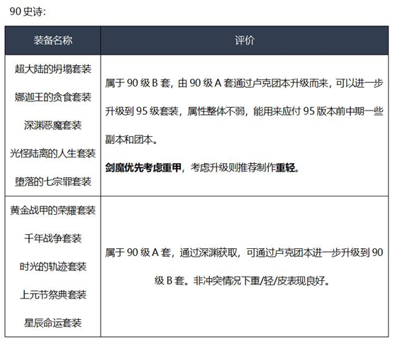Select the '评价' column header
The image size is (395, 344).
(x=245, y=40)
